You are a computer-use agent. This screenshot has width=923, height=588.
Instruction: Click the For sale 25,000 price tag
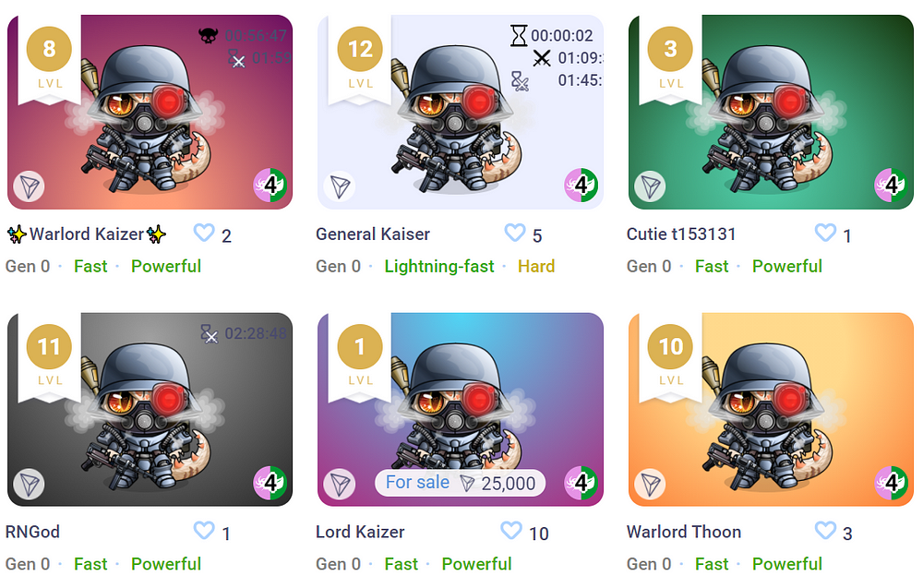click(461, 483)
